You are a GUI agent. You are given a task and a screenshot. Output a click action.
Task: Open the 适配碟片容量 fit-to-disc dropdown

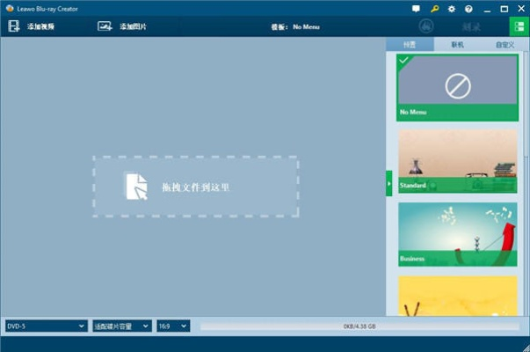[x=121, y=326]
